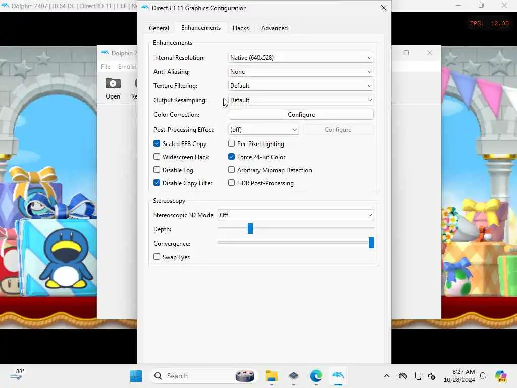
Task: Click the dark diamond app on taskbar
Action: [293, 376]
